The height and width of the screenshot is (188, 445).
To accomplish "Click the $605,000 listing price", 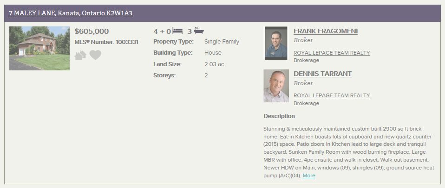I will (x=92, y=31).
